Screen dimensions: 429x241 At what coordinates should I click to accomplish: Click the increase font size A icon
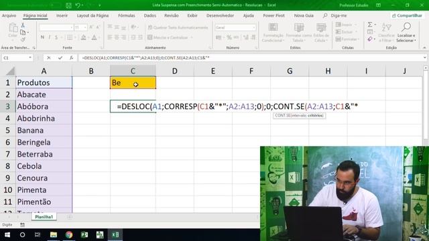point(91,27)
